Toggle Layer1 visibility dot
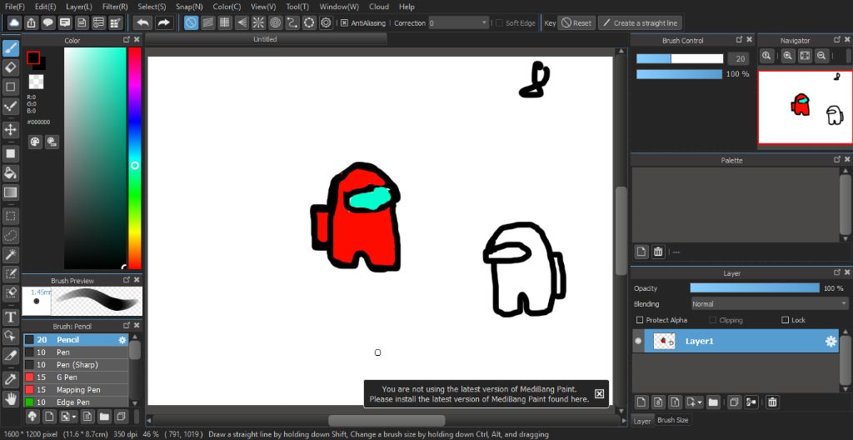This screenshot has height=440, width=853. pos(638,342)
